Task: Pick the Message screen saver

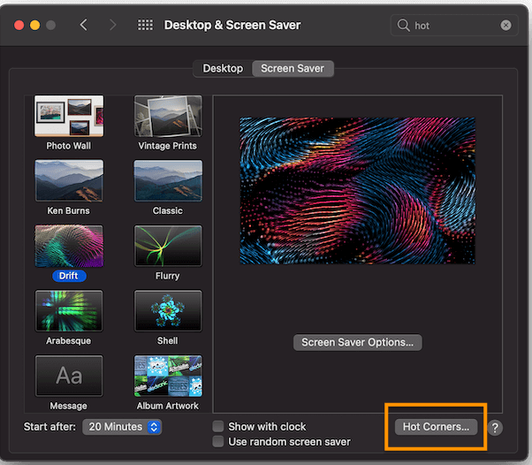Action: coord(69,376)
